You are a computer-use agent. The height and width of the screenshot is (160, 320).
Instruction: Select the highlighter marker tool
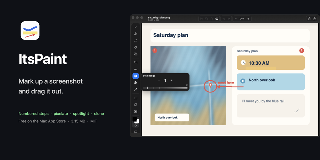(x=135, y=34)
